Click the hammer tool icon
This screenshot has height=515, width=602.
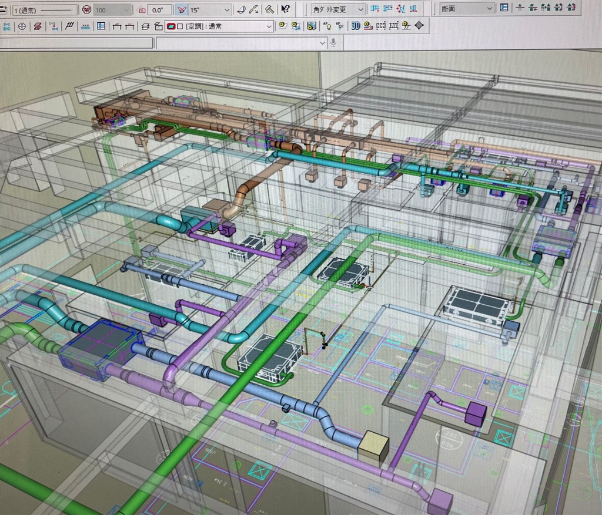pos(269,9)
